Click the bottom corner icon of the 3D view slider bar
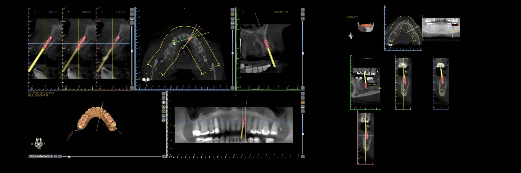 click(164, 156)
